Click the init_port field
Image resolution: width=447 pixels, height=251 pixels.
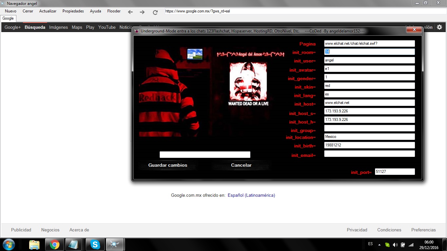pos(395,172)
